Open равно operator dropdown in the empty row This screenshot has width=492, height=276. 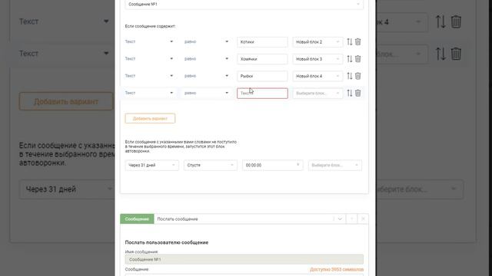click(207, 93)
